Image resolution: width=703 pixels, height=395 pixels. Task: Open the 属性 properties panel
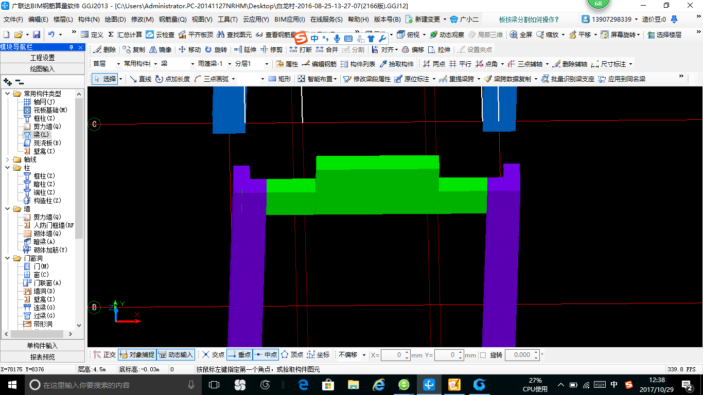coord(287,64)
